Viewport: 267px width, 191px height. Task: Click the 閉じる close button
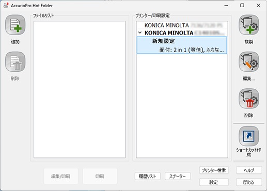249,182
